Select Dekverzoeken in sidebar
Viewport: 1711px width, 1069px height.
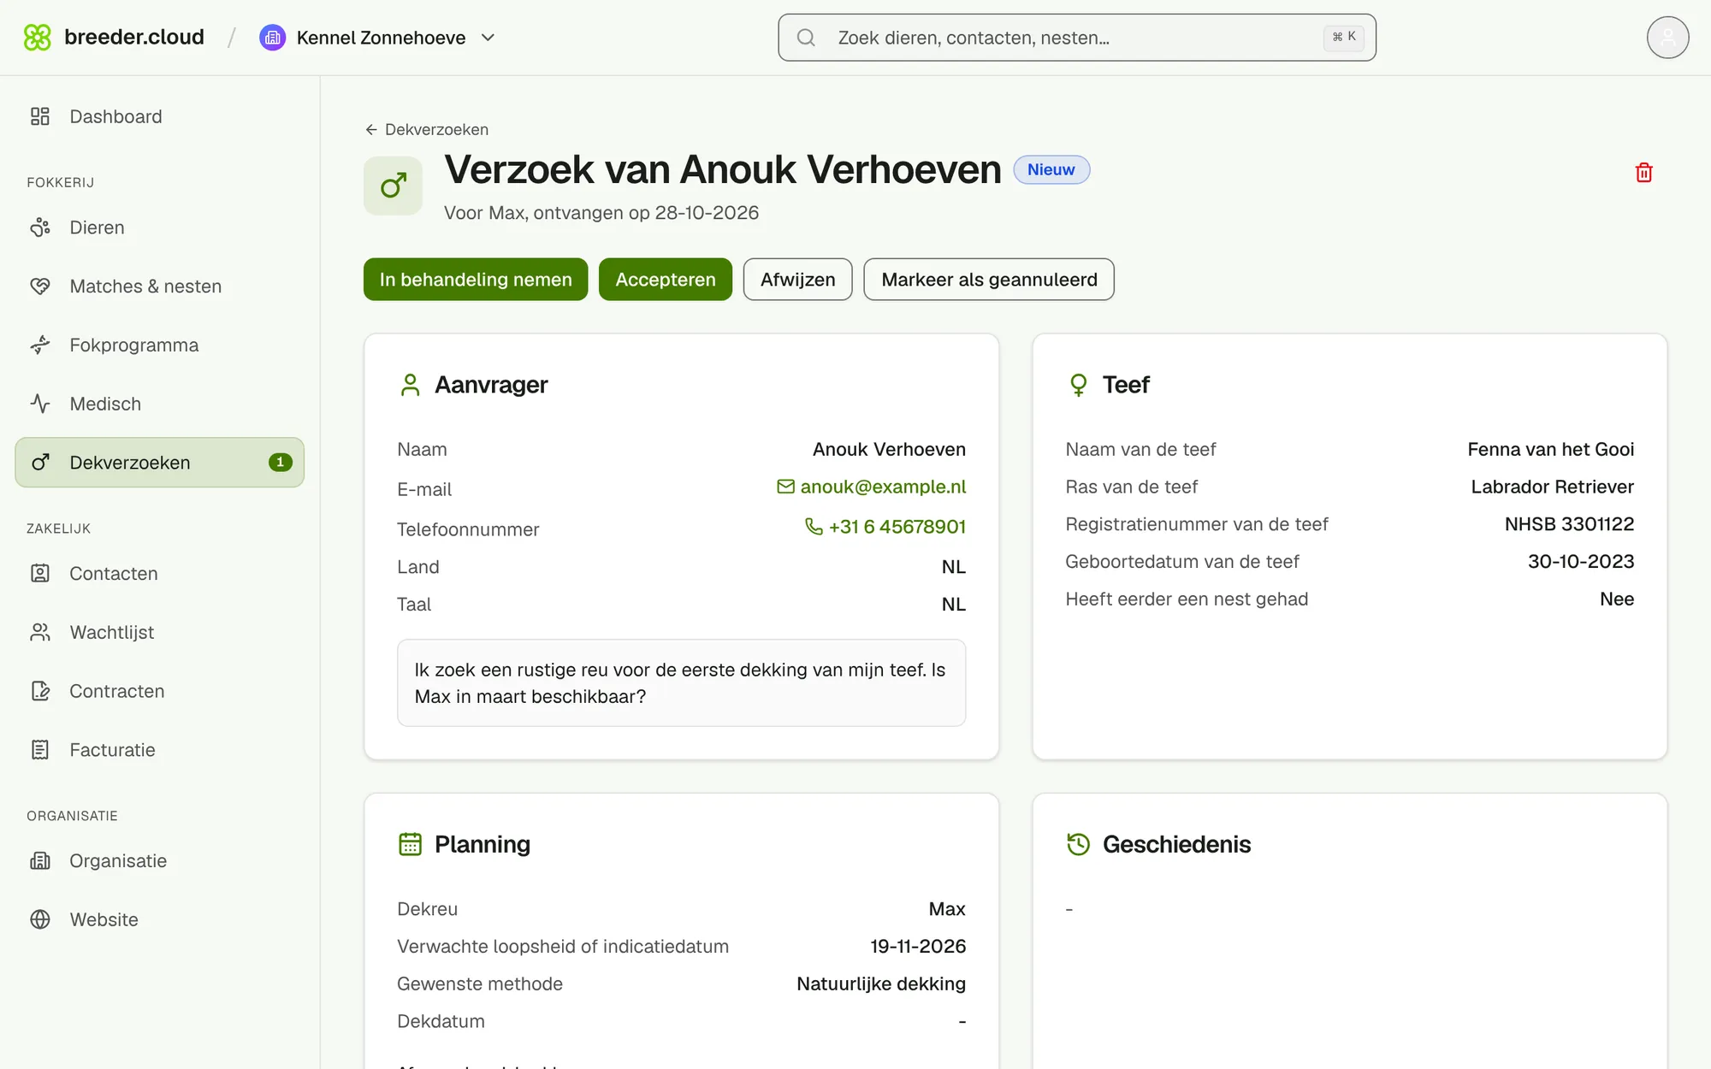[160, 463]
